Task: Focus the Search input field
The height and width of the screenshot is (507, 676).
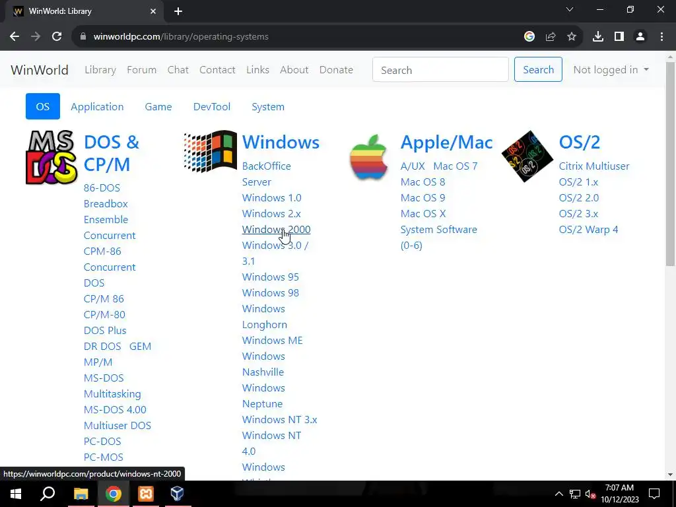Action: [440, 69]
